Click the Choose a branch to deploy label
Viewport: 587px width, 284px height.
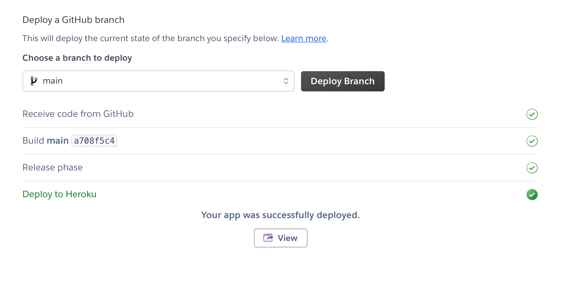pyautogui.click(x=77, y=58)
